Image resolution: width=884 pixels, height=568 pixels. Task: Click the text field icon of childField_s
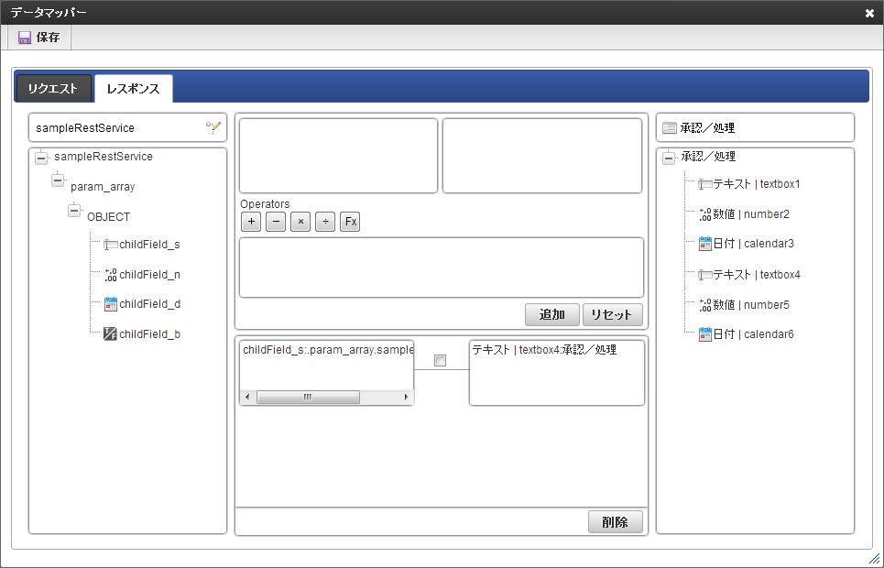click(111, 245)
